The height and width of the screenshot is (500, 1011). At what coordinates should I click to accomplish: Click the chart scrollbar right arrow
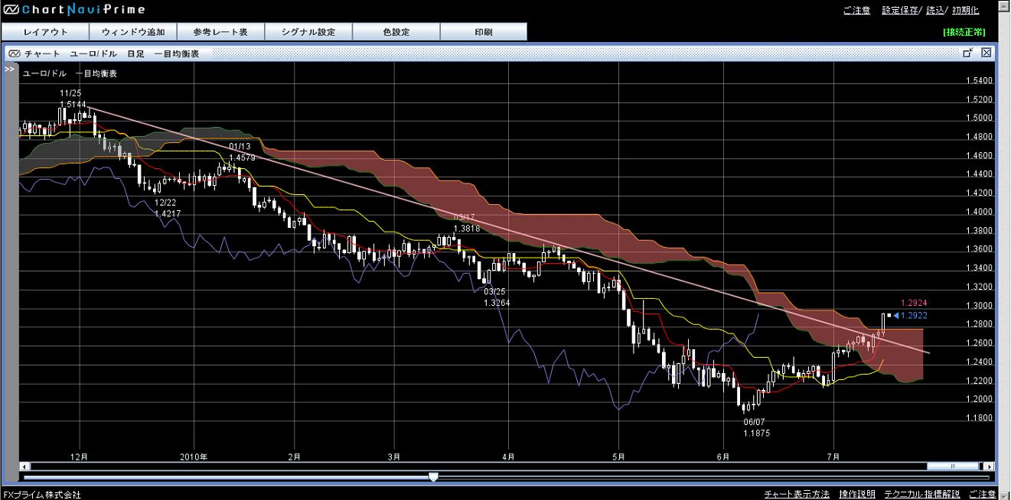(990, 466)
